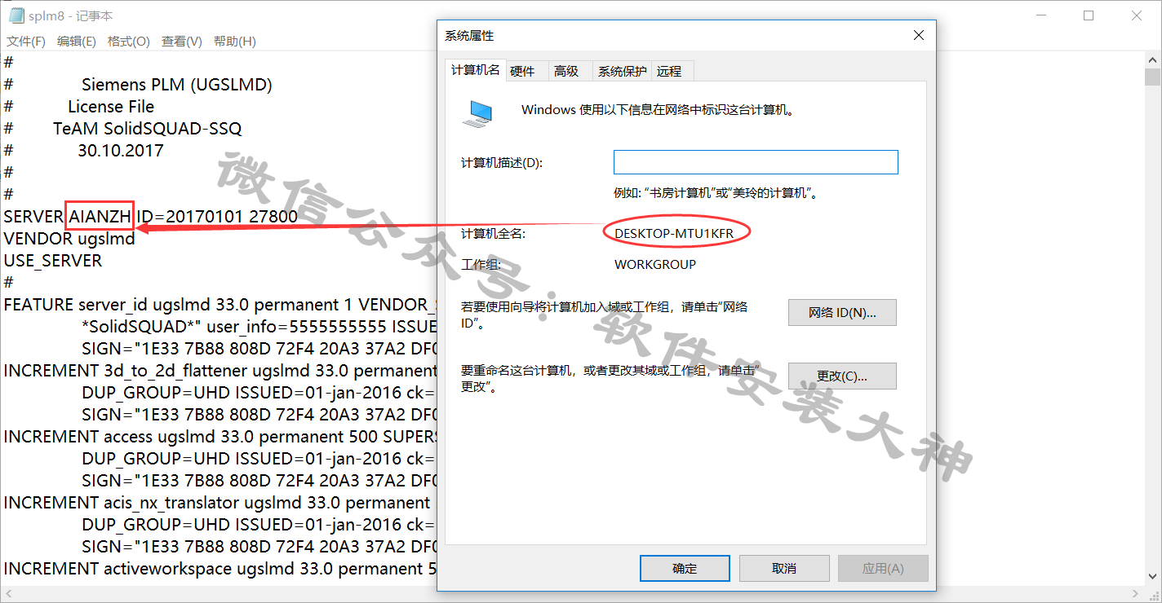1162x603 pixels.
Task: Click the Notepad document icon in title bar
Action: (x=16, y=15)
